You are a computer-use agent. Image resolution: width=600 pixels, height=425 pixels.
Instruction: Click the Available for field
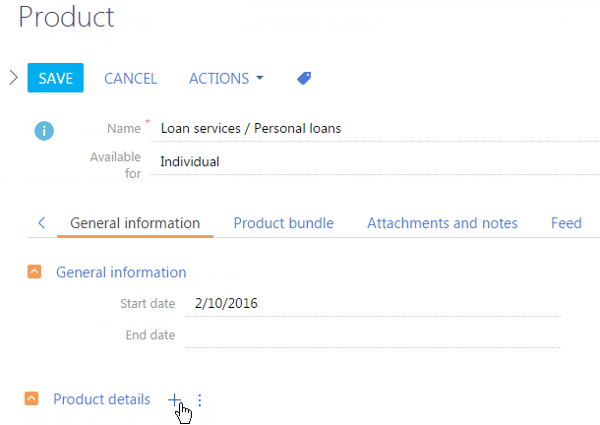(x=375, y=162)
